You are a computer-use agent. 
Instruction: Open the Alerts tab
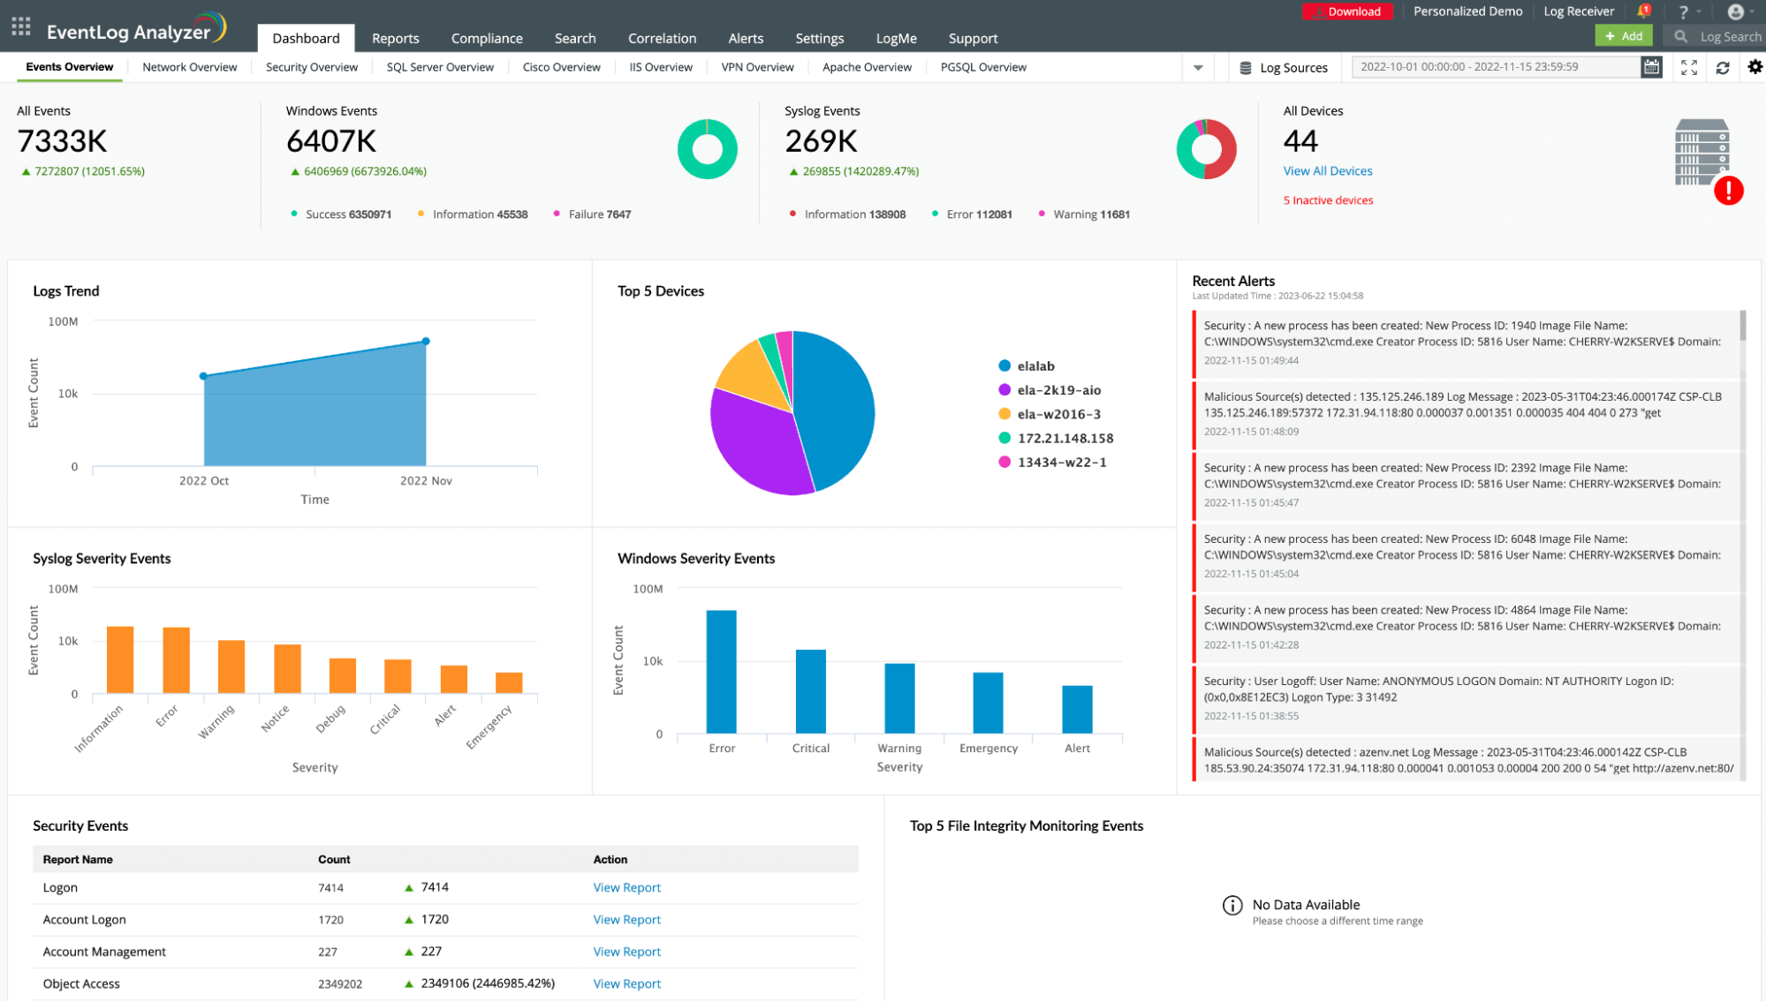746,38
